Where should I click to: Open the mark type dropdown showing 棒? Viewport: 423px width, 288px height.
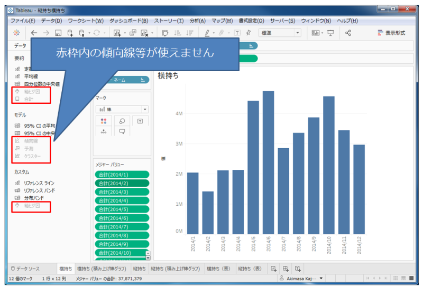pyautogui.click(x=122, y=109)
